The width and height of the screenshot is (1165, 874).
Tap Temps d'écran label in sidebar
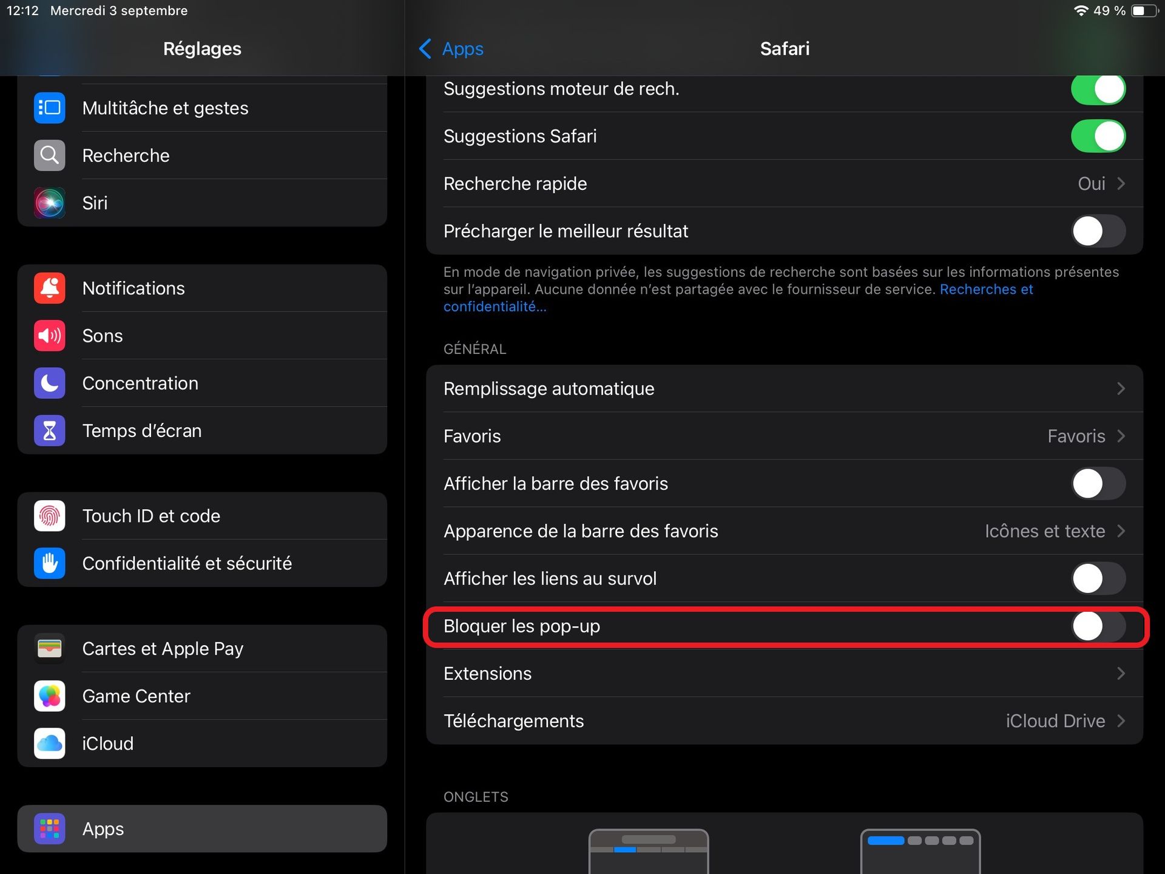tap(142, 430)
